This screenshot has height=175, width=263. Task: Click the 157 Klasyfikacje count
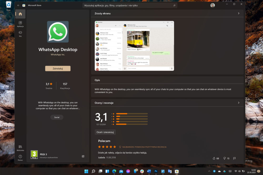tap(65, 86)
